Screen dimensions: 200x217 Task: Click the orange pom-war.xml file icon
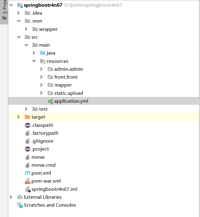[27, 181]
